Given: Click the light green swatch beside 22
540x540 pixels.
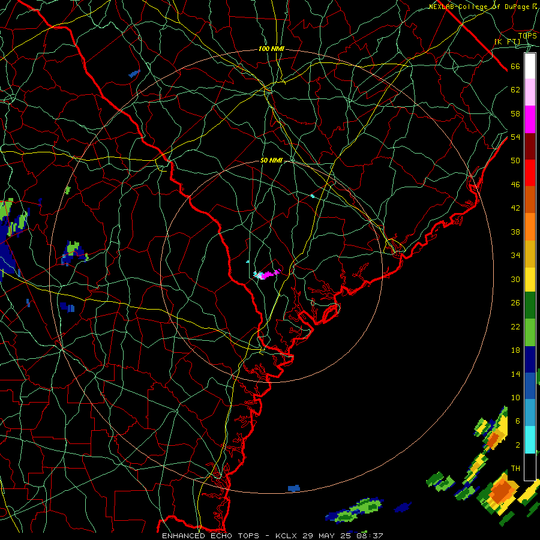Looking at the screenshot, I should tap(530, 332).
